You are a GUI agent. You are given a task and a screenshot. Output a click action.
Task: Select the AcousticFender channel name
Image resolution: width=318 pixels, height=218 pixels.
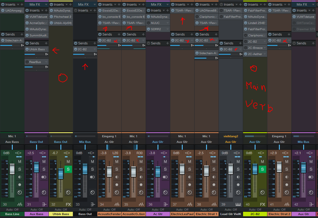coord(109,214)
